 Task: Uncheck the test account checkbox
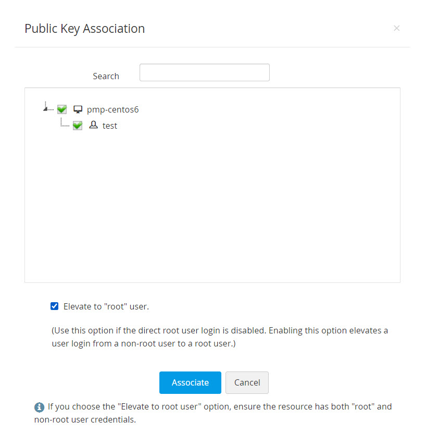click(x=78, y=126)
